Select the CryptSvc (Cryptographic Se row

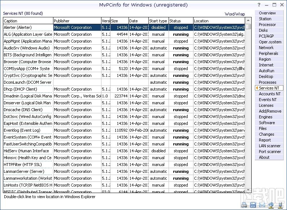click(x=124, y=75)
